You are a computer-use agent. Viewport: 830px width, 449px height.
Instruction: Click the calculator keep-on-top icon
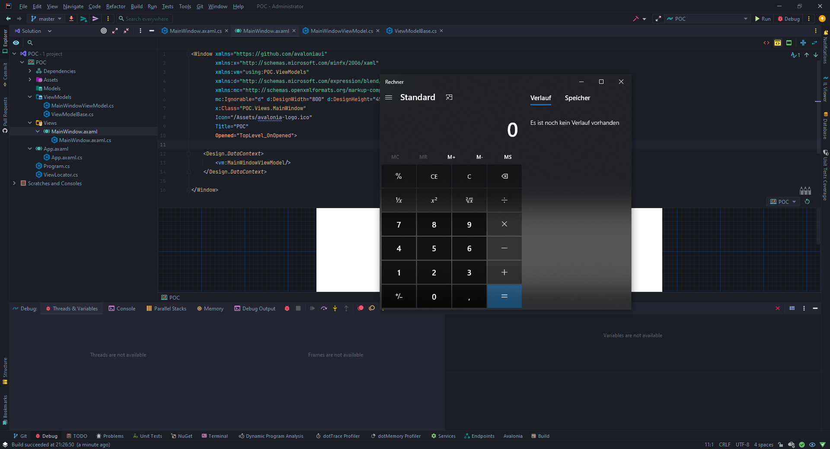[x=449, y=98]
